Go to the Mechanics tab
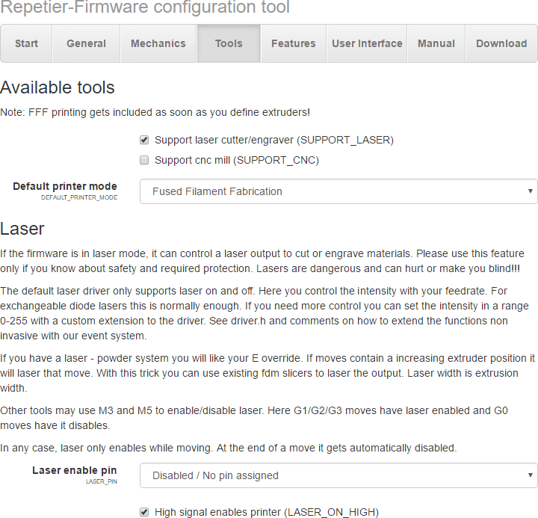Screen dimensions: 538x518 (x=158, y=43)
